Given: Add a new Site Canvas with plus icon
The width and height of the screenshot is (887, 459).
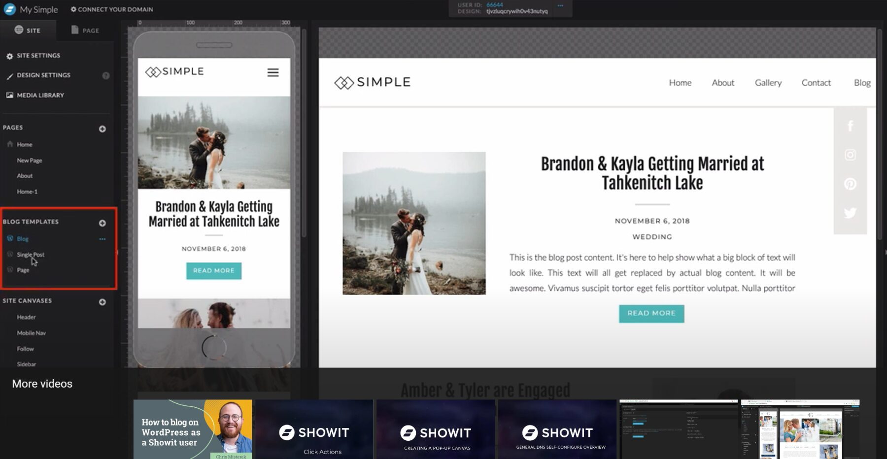Looking at the screenshot, I should [102, 301].
